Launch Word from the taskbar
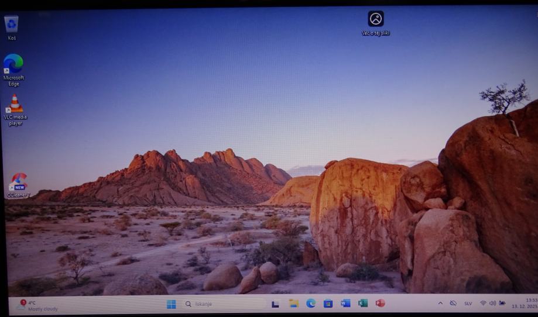538x317 pixels. point(345,303)
